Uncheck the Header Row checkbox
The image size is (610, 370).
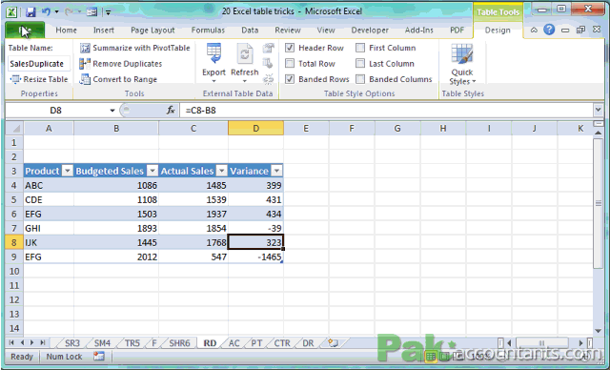click(290, 48)
